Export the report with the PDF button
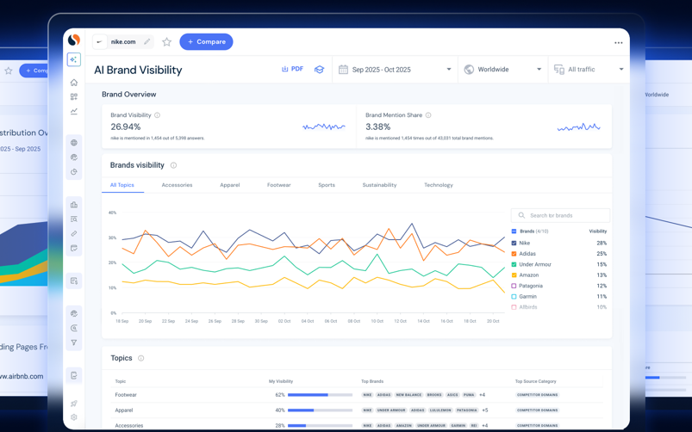This screenshot has height=432, width=692. 292,69
